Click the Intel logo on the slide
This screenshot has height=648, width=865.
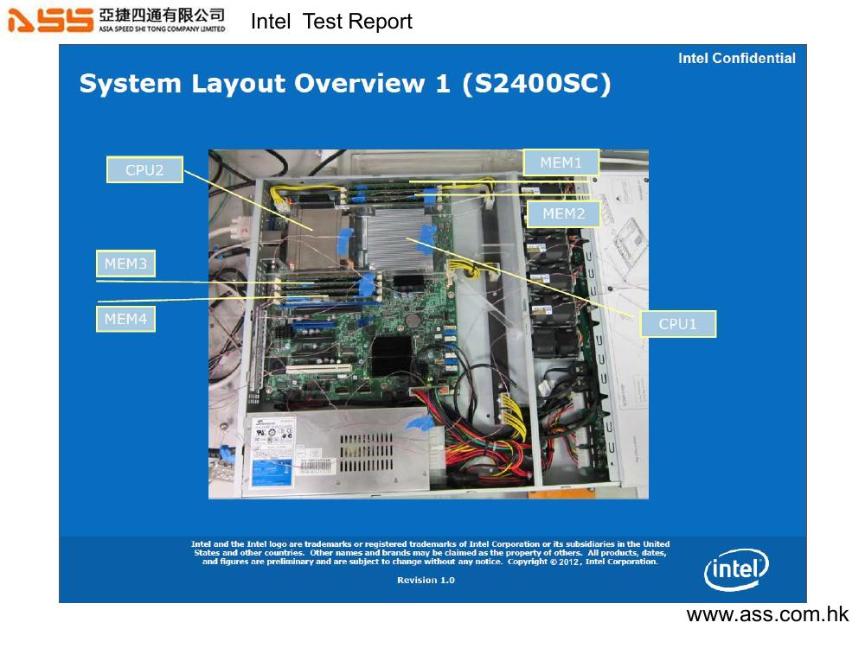tap(736, 569)
